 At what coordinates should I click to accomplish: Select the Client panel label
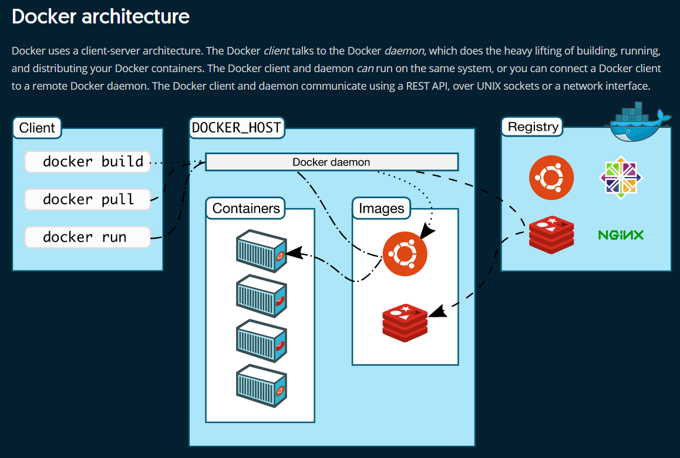36,127
